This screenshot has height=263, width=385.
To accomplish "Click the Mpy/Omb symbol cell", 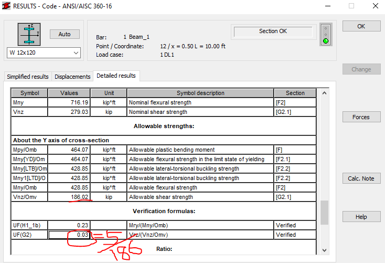I will (29, 150).
